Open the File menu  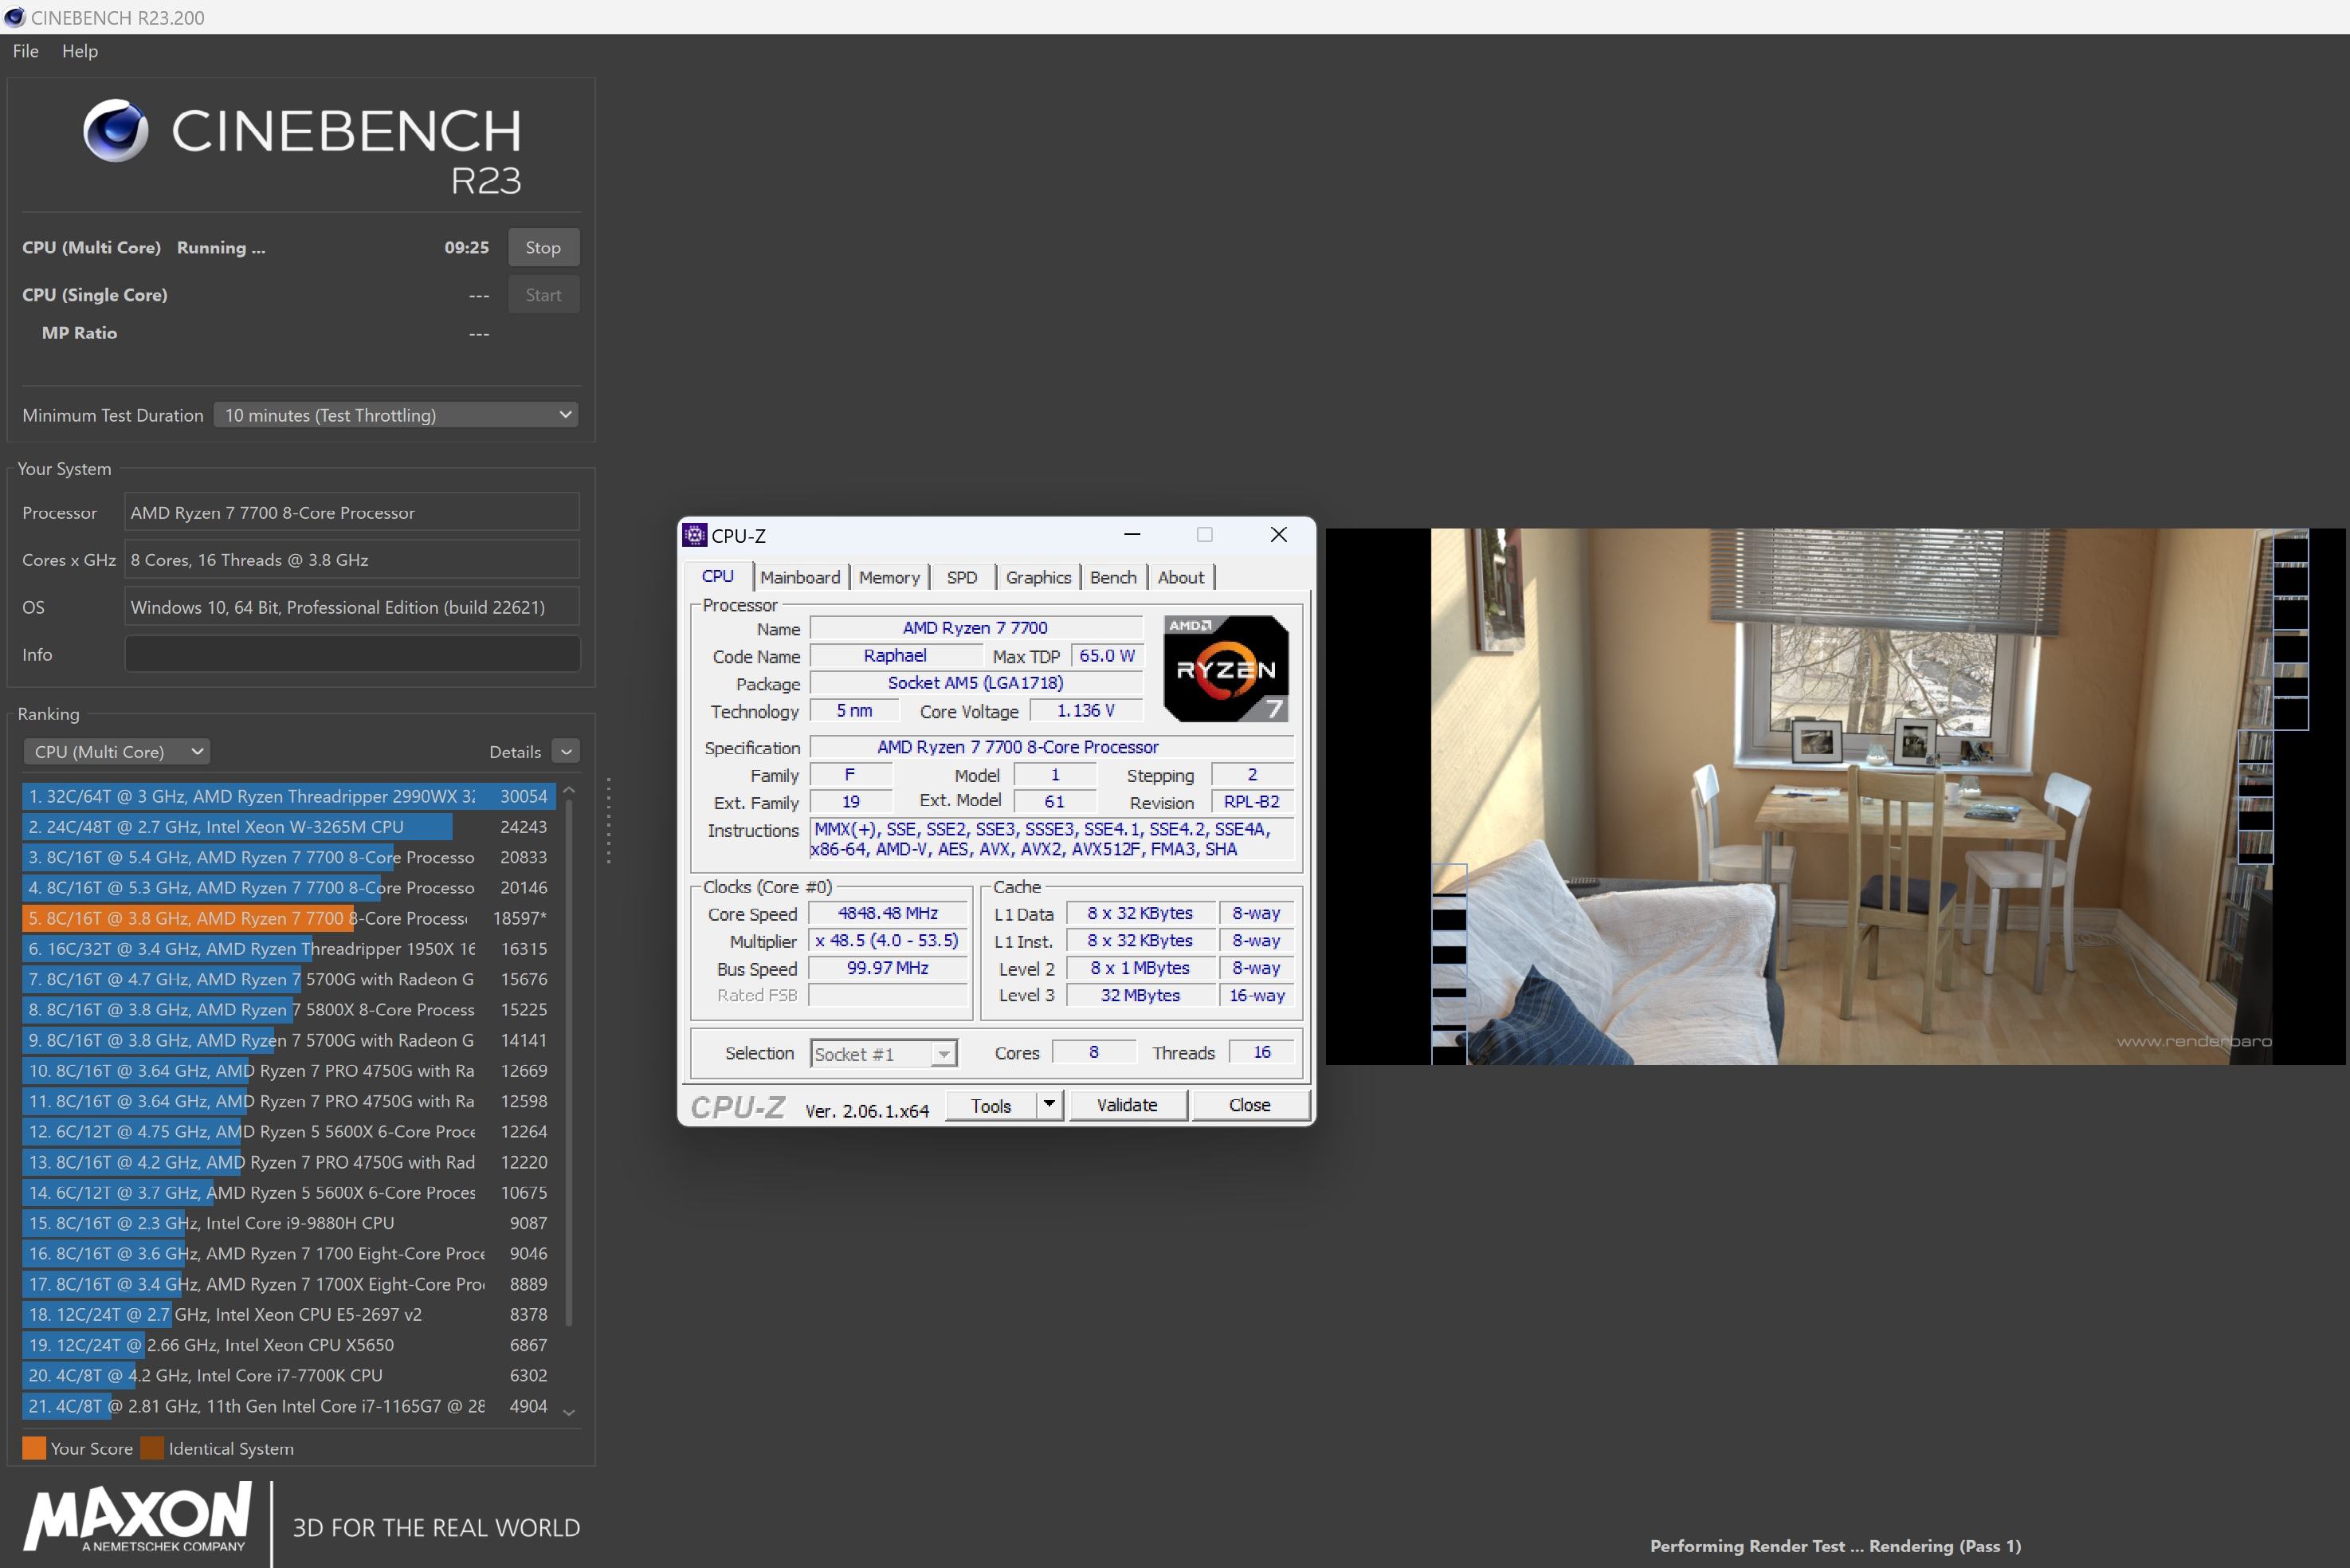pos(25,51)
